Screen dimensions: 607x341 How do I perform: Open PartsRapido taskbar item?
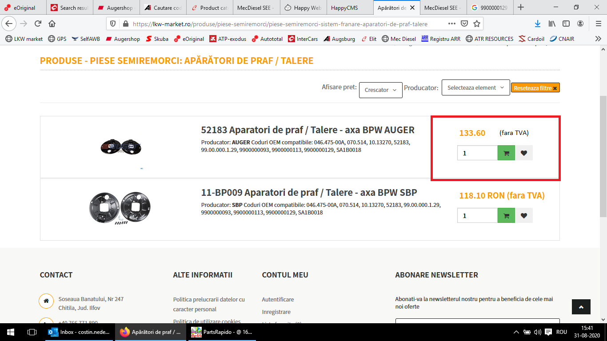(x=222, y=332)
